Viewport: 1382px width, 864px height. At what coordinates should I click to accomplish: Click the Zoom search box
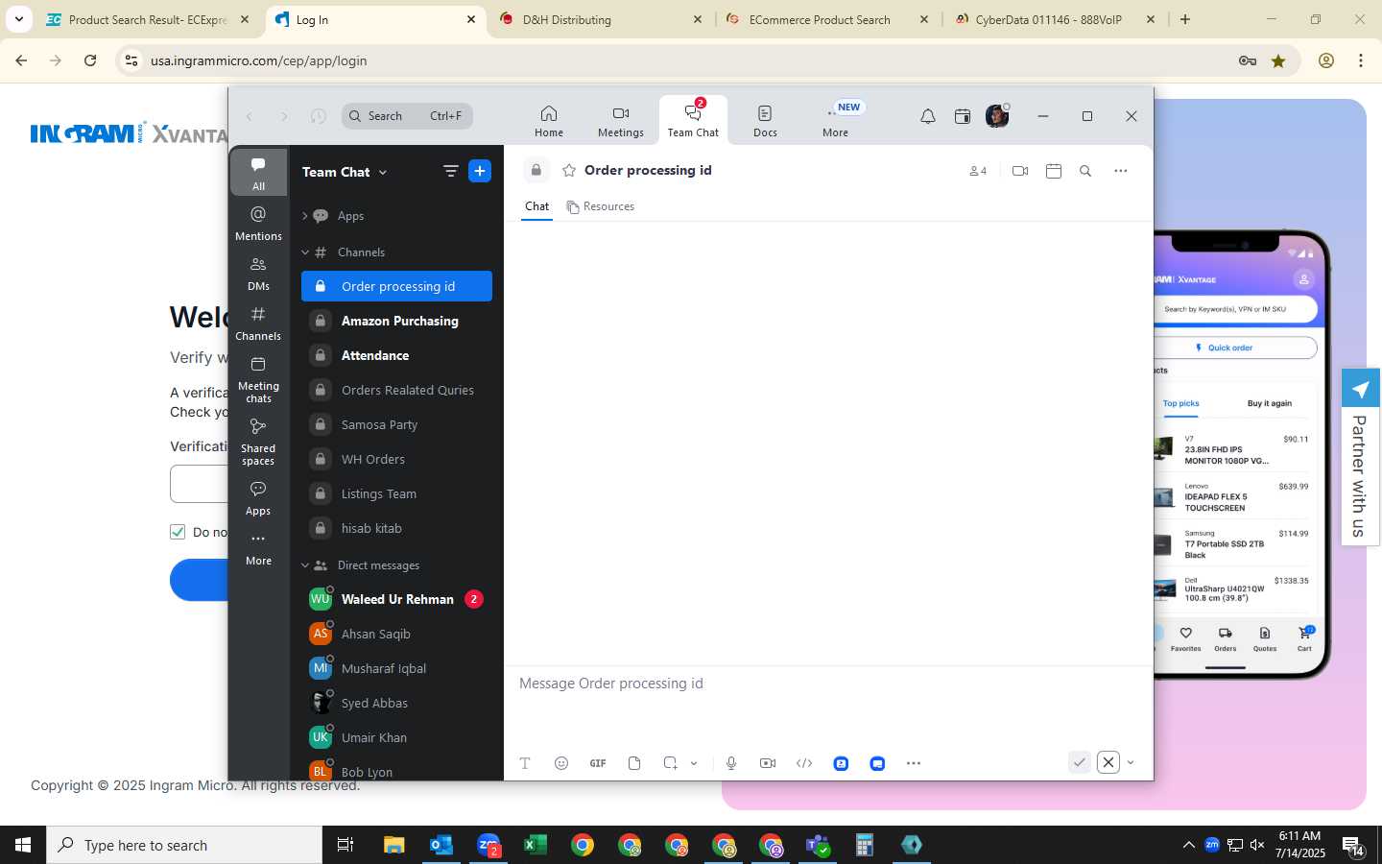pos(407,116)
